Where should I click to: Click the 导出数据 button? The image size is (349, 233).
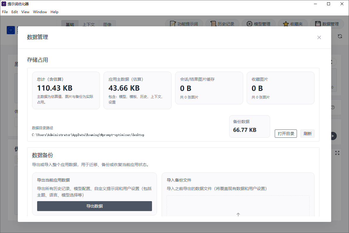point(94,206)
